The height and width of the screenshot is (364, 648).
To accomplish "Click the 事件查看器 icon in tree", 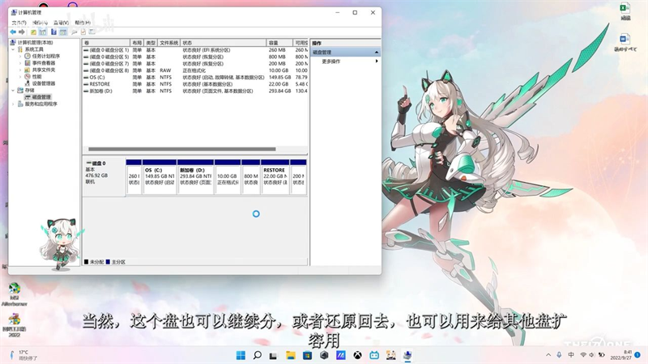I will [x=28, y=63].
